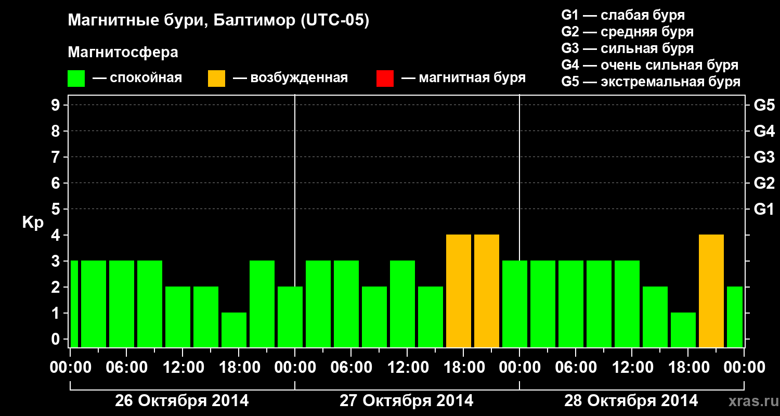Click the narrow first green bar at 26 October 00:00
This screenshot has height=416, width=780.
[x=74, y=304]
